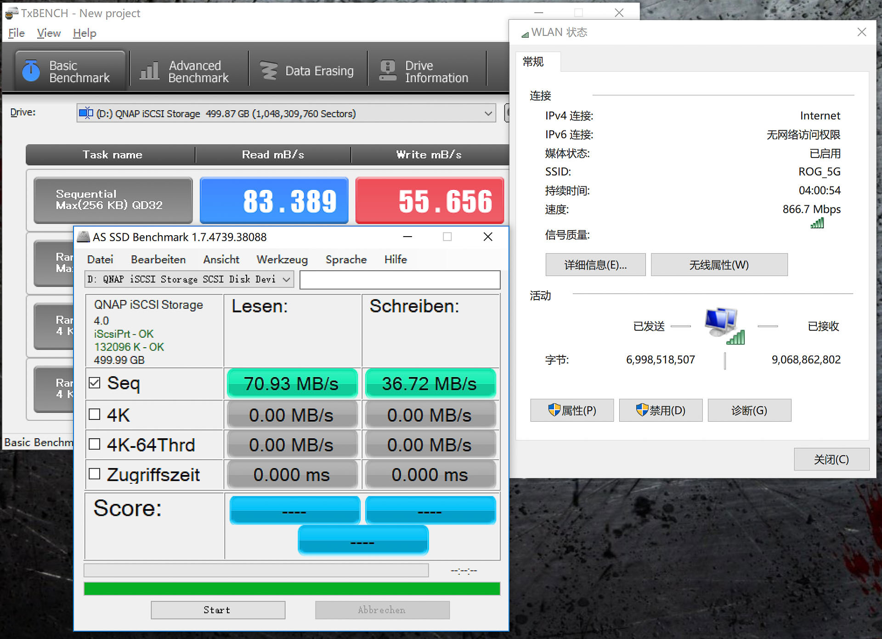Switch to Data Erasing tab

click(x=308, y=71)
